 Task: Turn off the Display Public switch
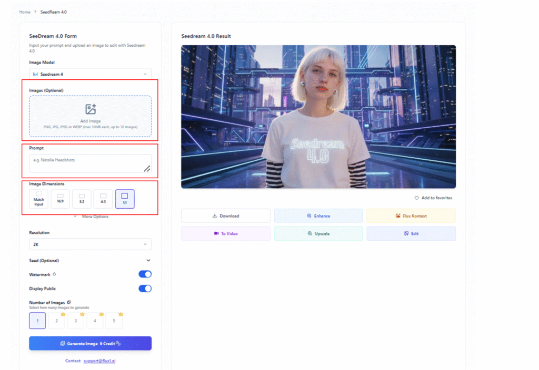point(145,289)
